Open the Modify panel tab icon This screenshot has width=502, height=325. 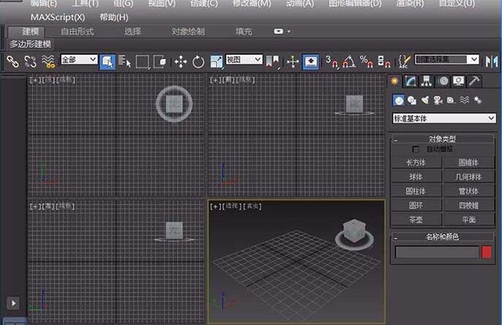[x=411, y=81]
